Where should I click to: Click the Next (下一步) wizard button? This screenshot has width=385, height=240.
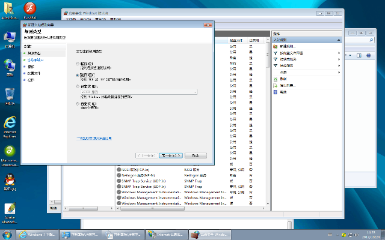[x=171, y=155]
